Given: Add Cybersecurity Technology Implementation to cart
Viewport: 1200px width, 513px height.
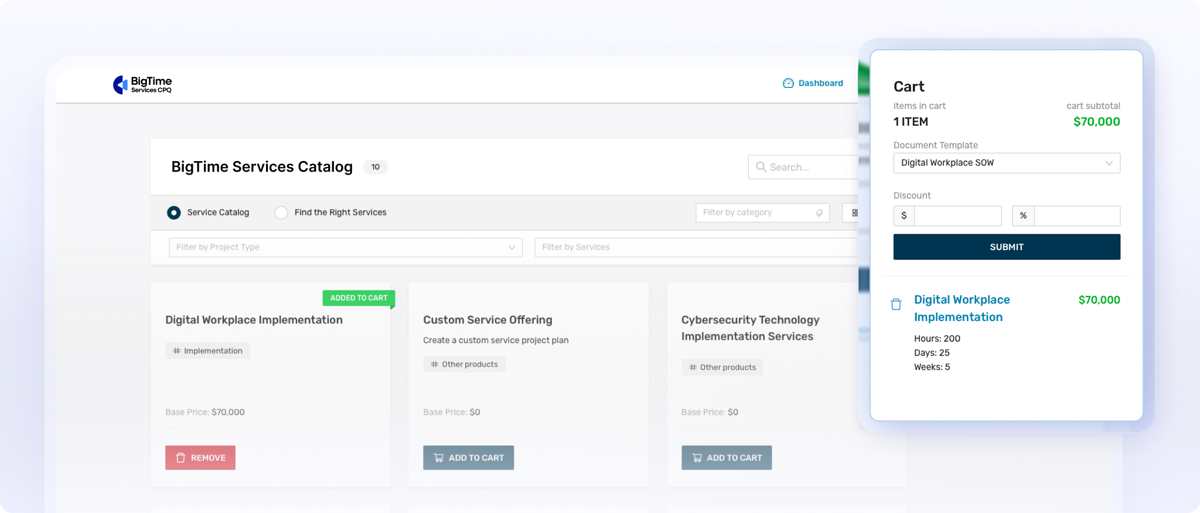Looking at the screenshot, I should coord(727,458).
